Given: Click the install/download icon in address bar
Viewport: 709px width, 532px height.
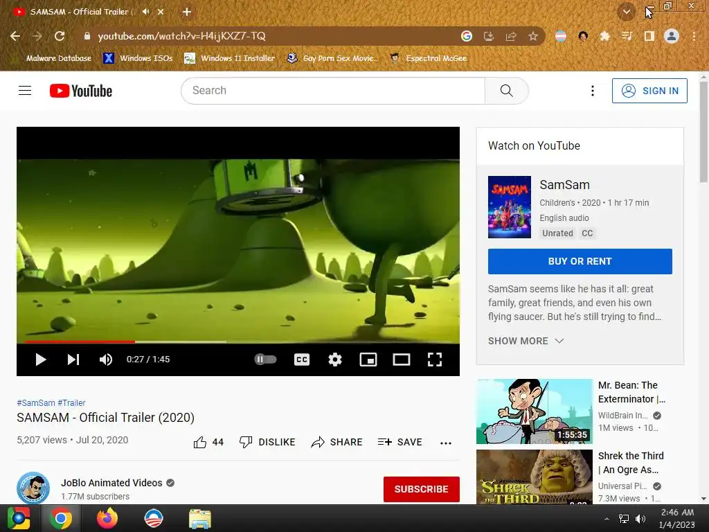Looking at the screenshot, I should (489, 36).
